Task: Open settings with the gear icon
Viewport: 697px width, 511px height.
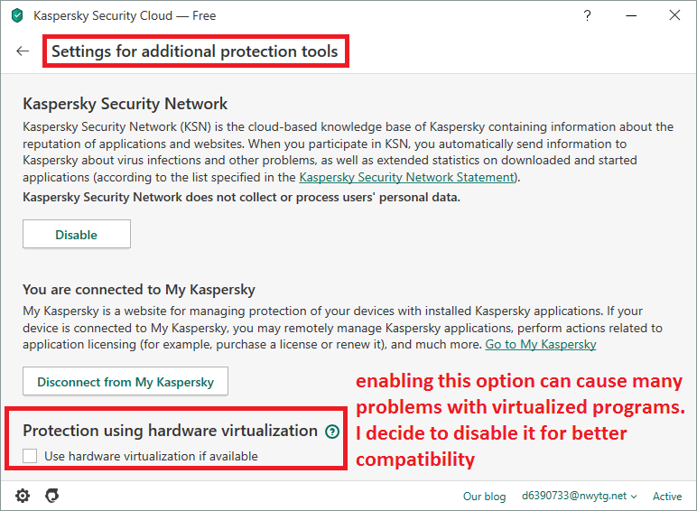Action: coord(23,496)
